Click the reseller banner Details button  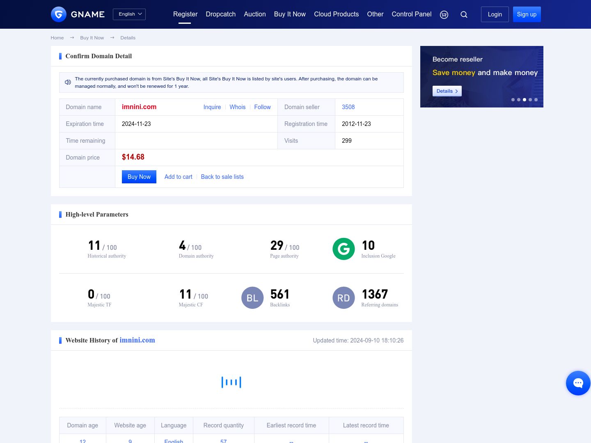pos(447,91)
